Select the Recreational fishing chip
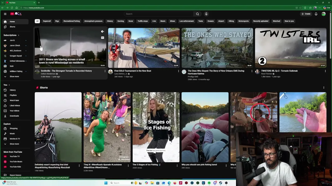Viewport: 332px width, 186px height. (72, 21)
